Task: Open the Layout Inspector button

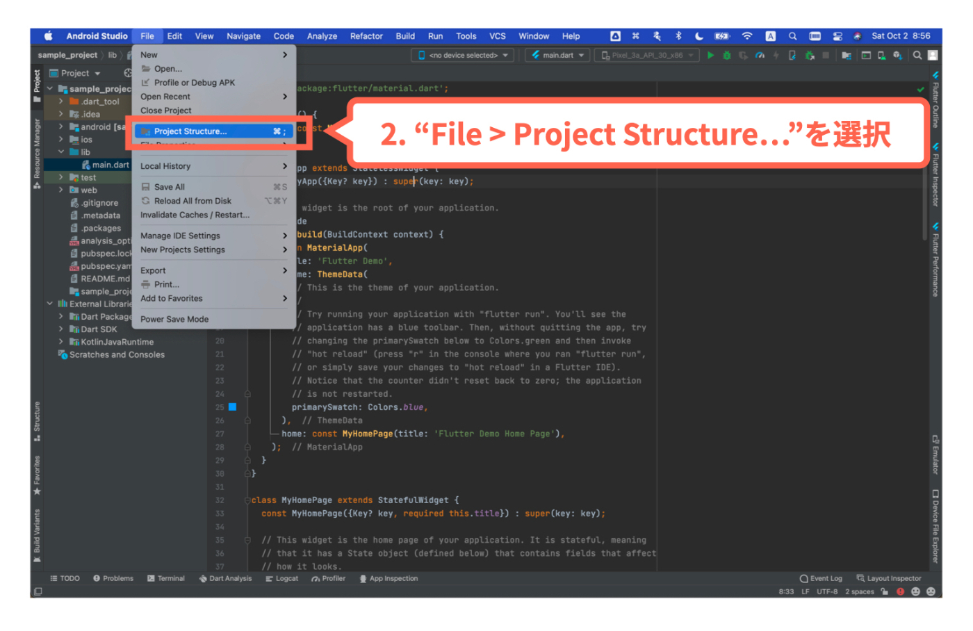Action: (889, 579)
